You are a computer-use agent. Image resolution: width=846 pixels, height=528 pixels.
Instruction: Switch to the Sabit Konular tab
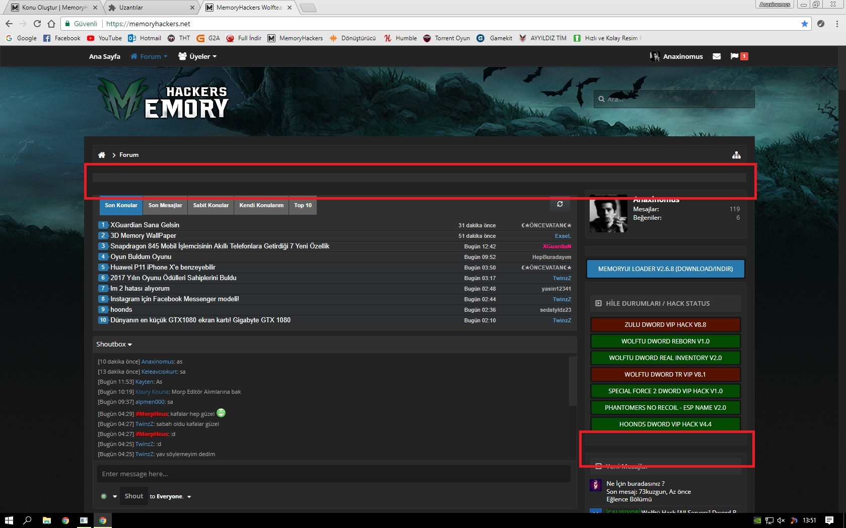211,205
